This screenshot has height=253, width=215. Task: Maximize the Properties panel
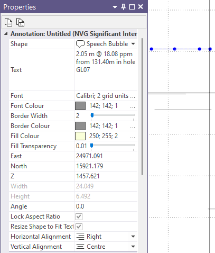click(x=132, y=7)
